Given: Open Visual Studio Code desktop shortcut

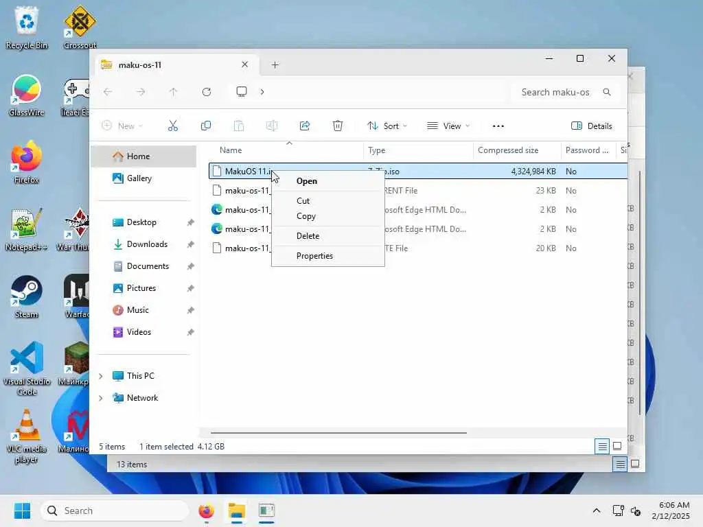Looking at the screenshot, I should pyautogui.click(x=27, y=368).
